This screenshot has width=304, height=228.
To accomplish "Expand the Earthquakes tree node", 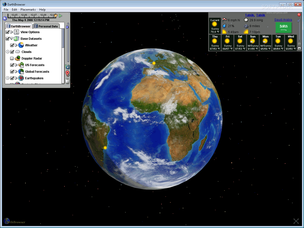I will click(16, 78).
